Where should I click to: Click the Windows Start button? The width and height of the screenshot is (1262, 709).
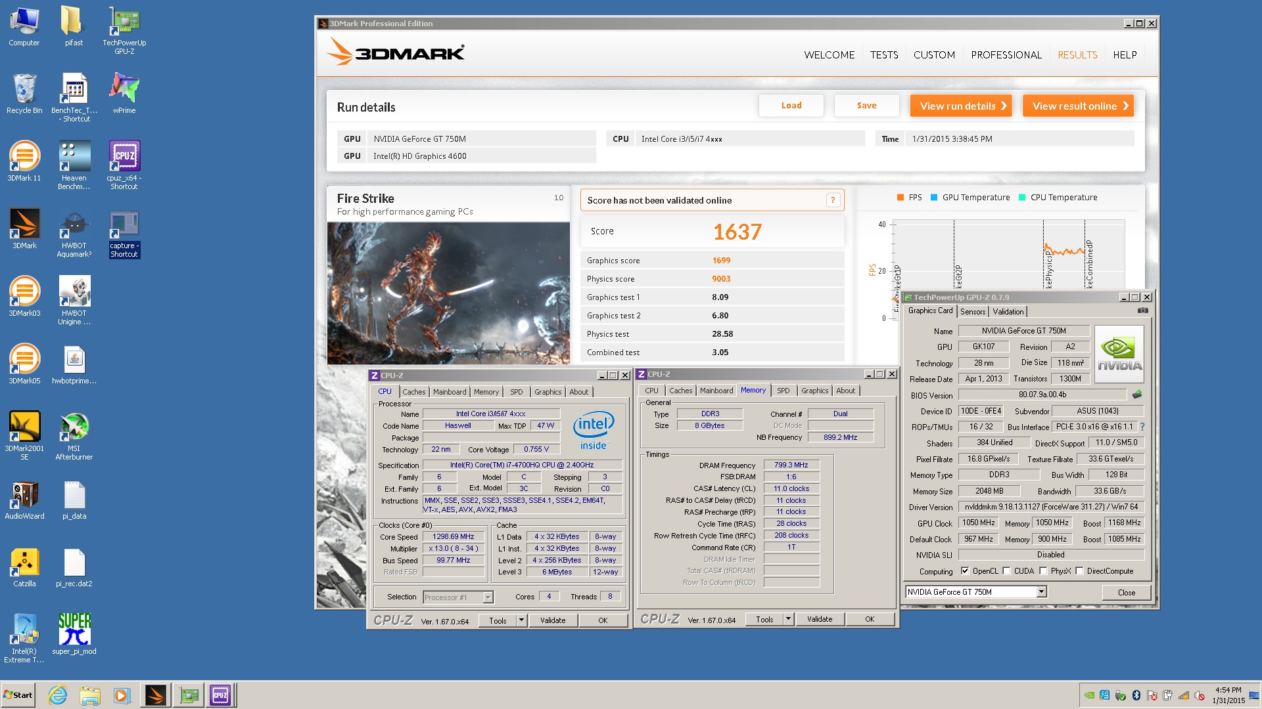pos(18,695)
